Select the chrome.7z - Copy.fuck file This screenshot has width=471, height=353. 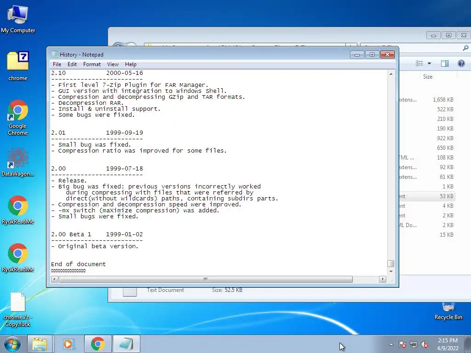click(x=18, y=310)
